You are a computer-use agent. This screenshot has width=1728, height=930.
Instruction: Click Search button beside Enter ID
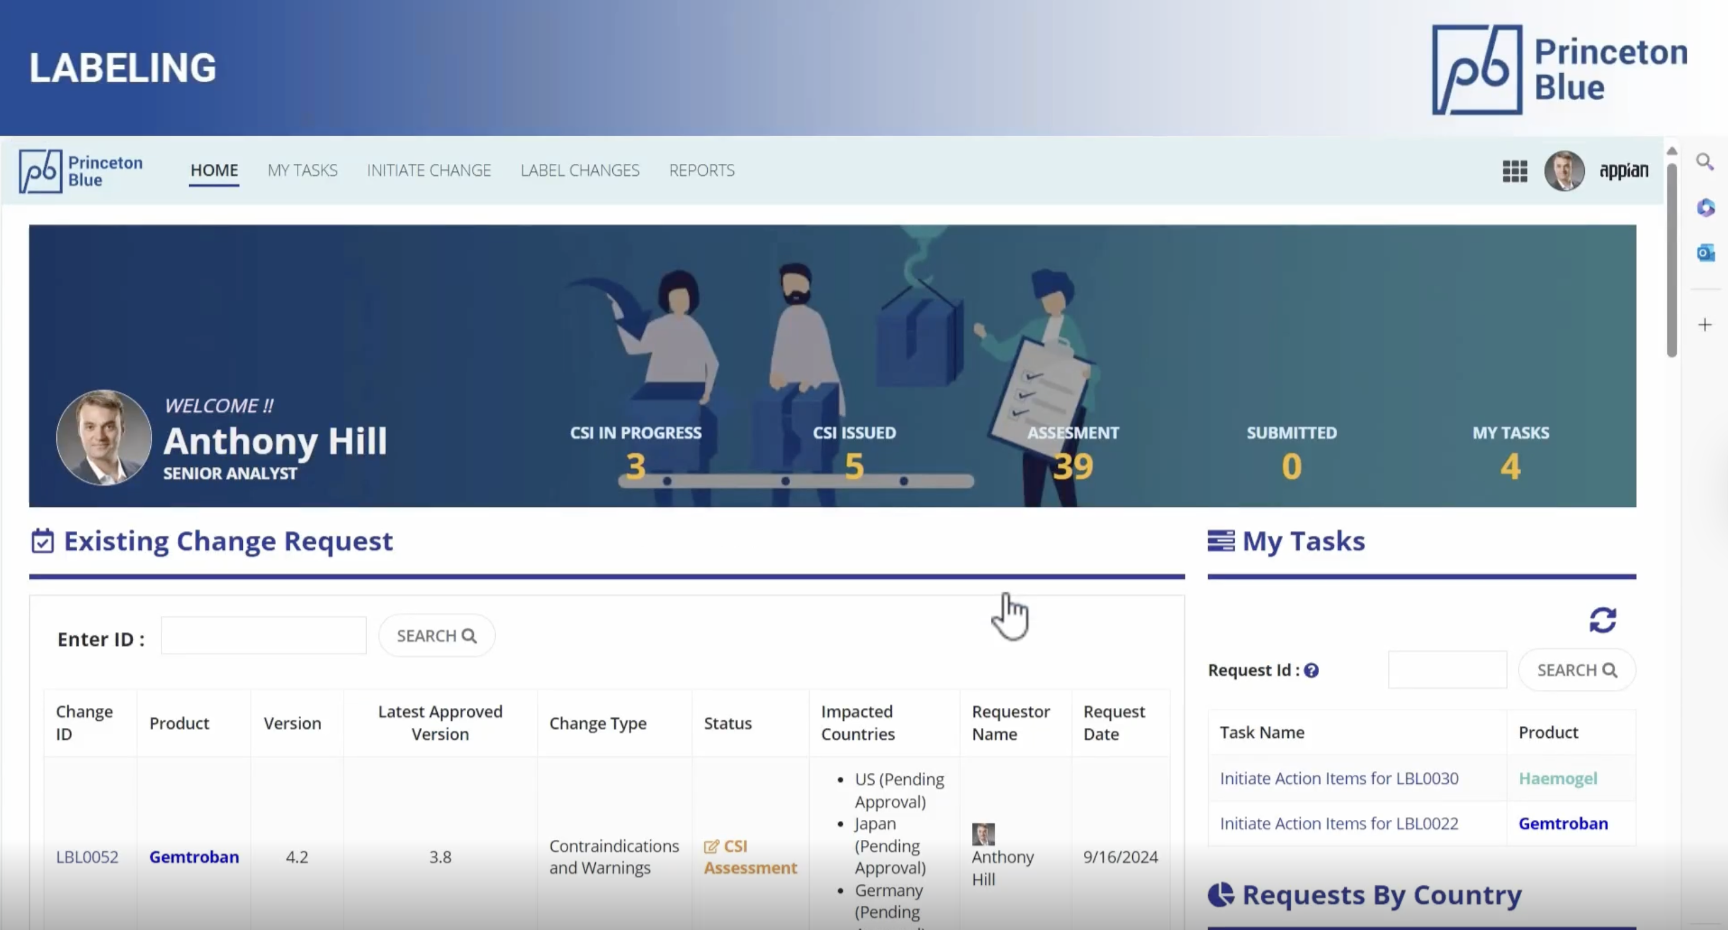click(x=436, y=635)
